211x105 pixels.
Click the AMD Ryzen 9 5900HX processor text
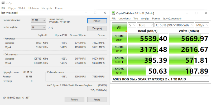point(70,86)
